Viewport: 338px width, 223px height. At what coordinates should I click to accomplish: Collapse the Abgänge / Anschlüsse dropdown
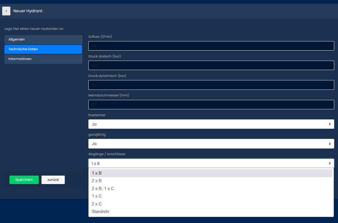click(211, 163)
